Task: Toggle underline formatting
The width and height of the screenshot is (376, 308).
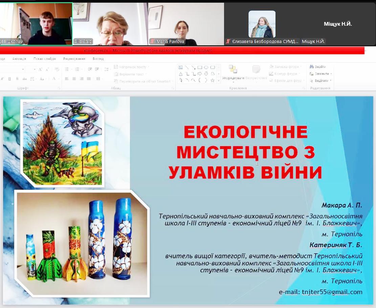Action: click(9, 78)
